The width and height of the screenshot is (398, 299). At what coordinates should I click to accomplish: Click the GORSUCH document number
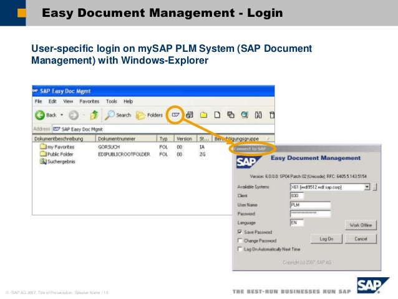tap(109, 147)
